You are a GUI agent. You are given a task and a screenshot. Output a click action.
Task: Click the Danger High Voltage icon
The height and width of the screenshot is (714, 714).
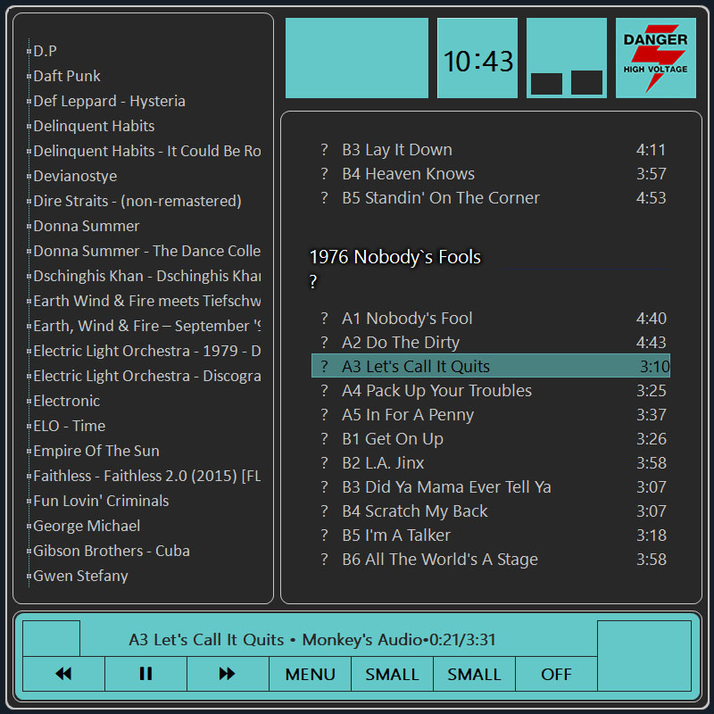coord(655,58)
